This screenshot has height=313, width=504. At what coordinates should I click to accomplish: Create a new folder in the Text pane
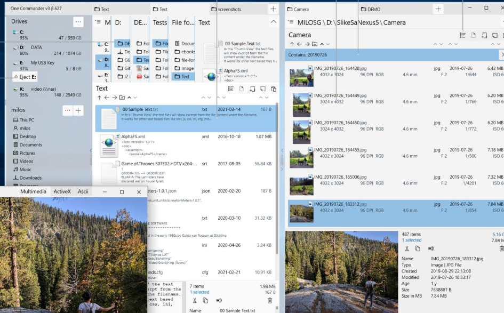click(x=252, y=89)
